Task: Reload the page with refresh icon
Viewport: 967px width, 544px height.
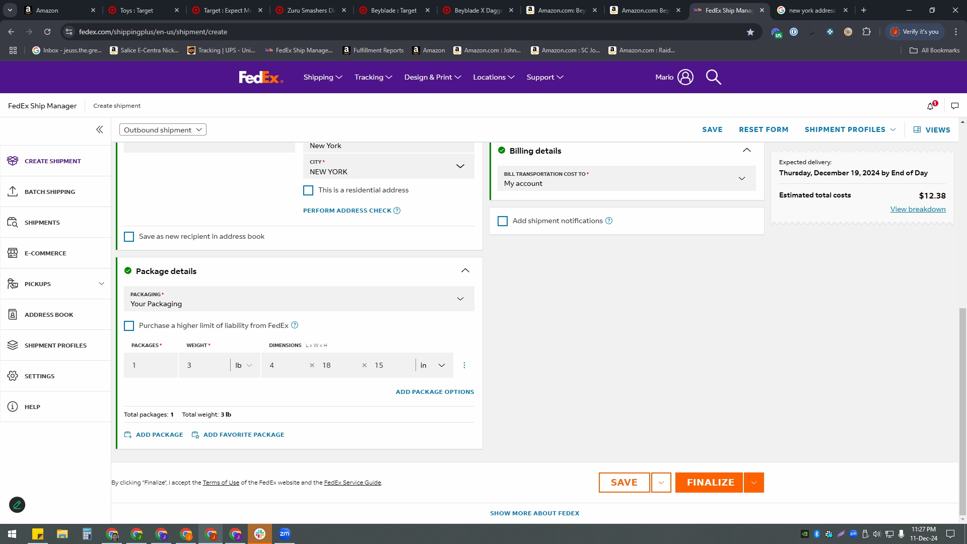Action: pyautogui.click(x=47, y=32)
